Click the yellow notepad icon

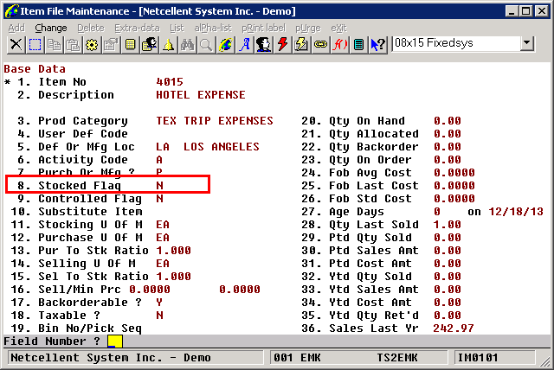tap(131, 45)
